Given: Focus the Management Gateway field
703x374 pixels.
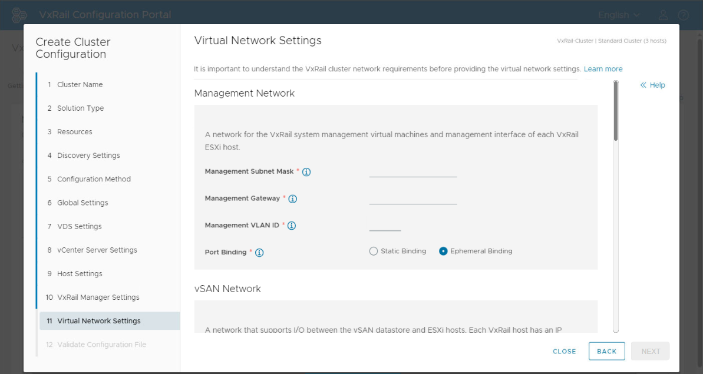Looking at the screenshot, I should [x=413, y=198].
